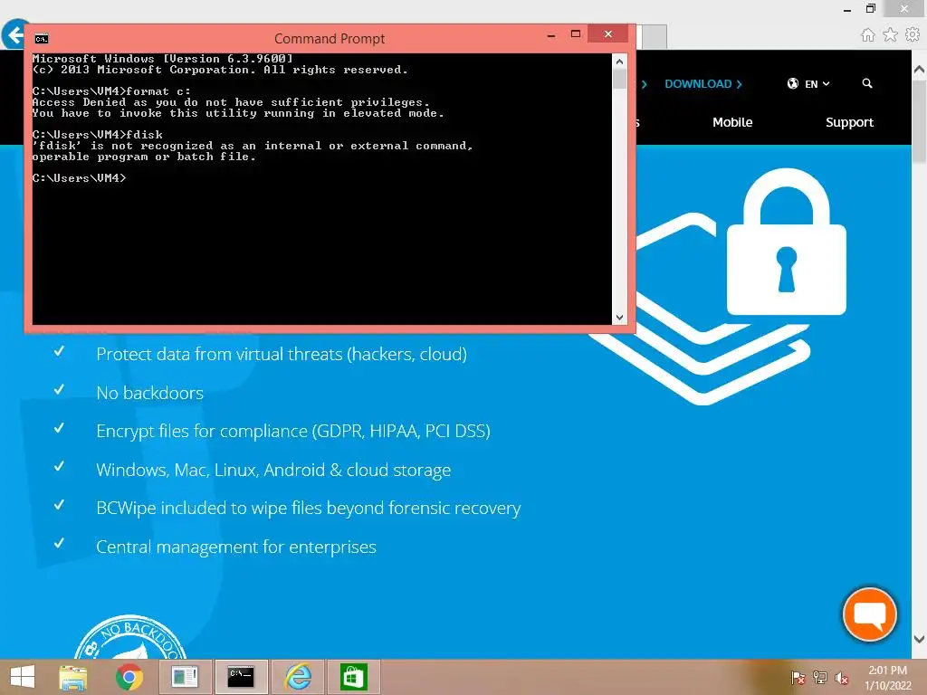Open the document viewer taskbar app

pyautogui.click(x=185, y=677)
